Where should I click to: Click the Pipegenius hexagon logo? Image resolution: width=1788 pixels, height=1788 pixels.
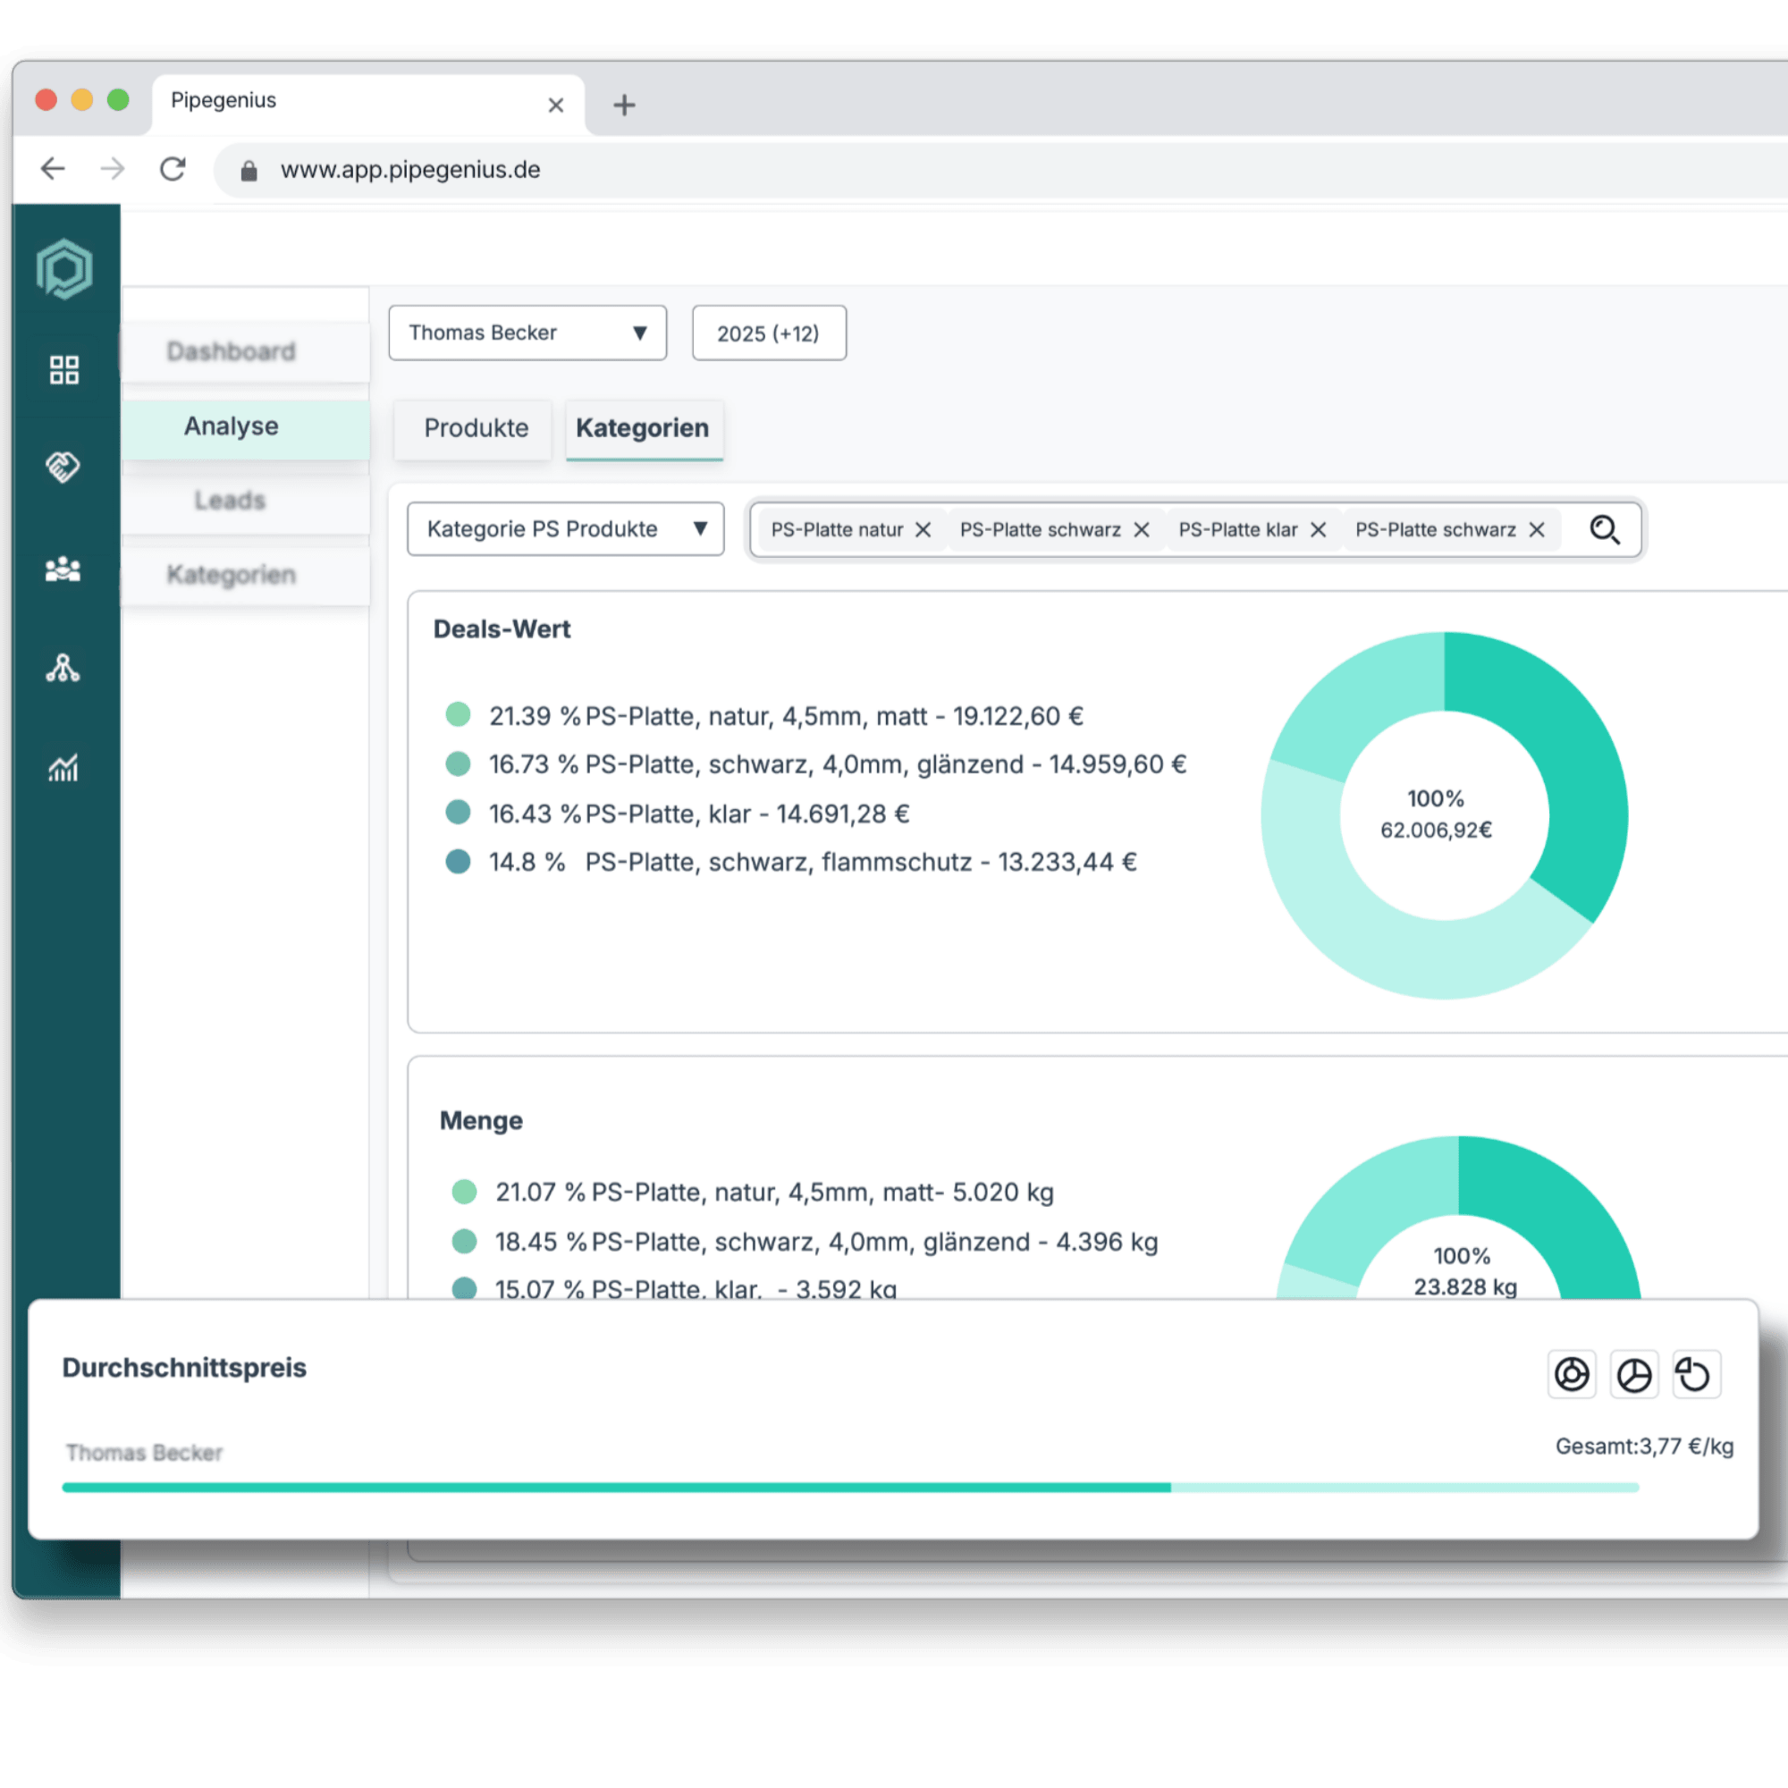(63, 269)
